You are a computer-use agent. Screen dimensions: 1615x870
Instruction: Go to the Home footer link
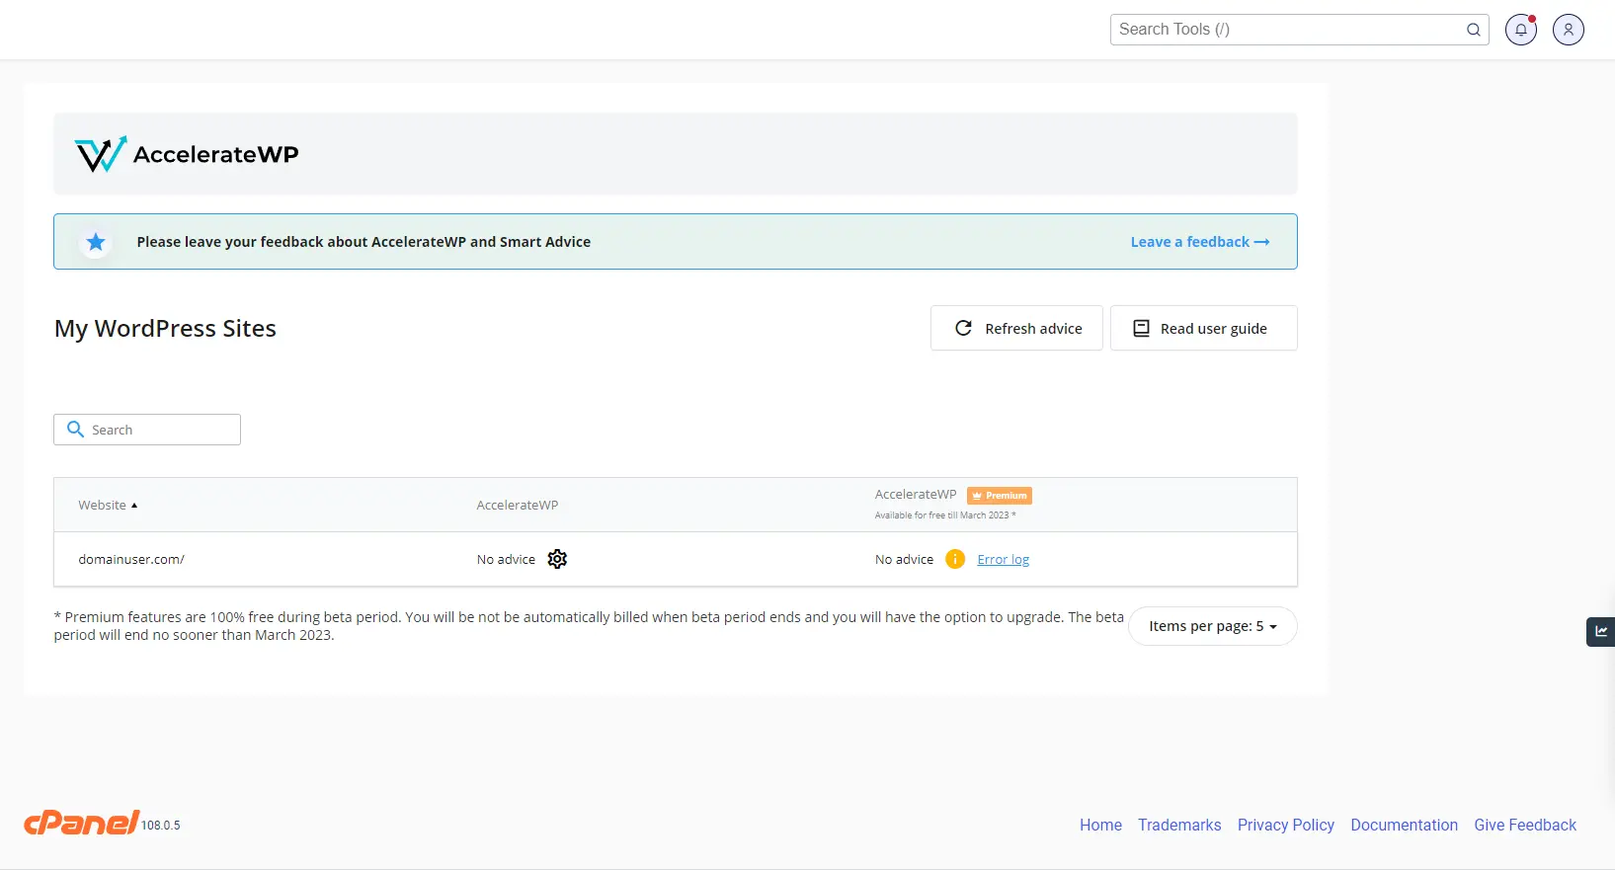(x=1100, y=825)
